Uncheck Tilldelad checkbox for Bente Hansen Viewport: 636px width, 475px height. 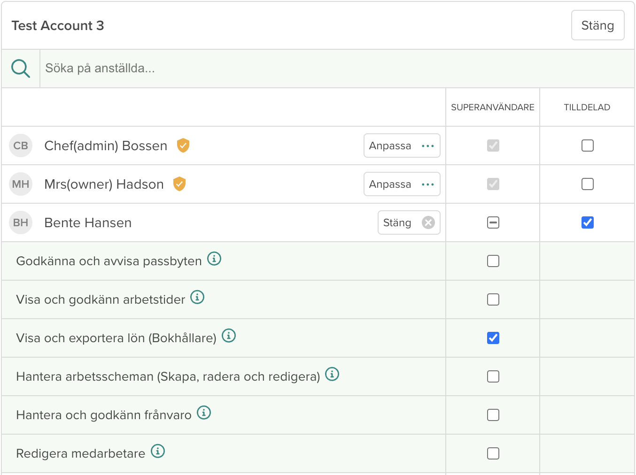coord(587,222)
